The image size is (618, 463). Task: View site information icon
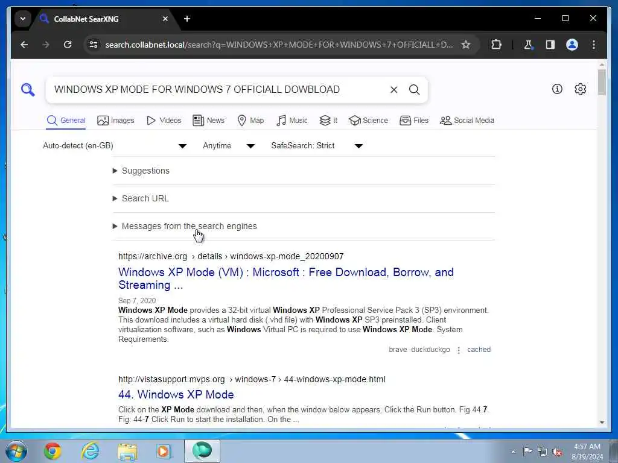pos(94,45)
